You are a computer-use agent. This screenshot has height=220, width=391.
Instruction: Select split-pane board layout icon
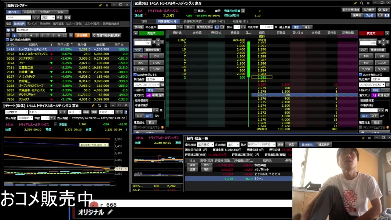tap(222, 27)
